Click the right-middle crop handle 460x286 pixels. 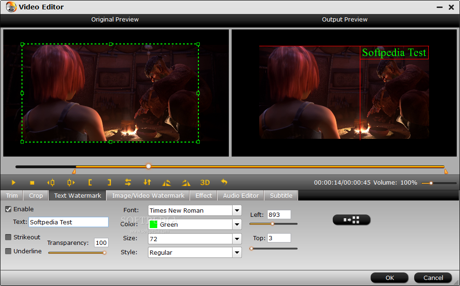pos(198,93)
